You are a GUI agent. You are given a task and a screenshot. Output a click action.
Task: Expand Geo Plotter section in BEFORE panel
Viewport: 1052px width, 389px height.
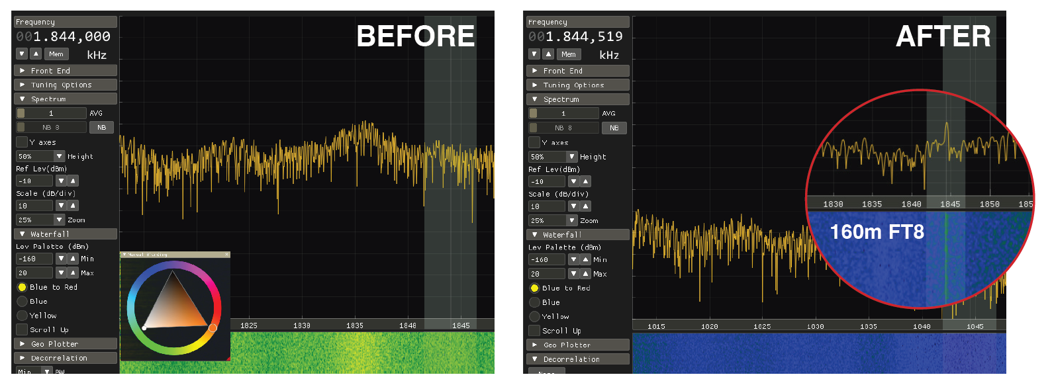pyautogui.click(x=65, y=344)
